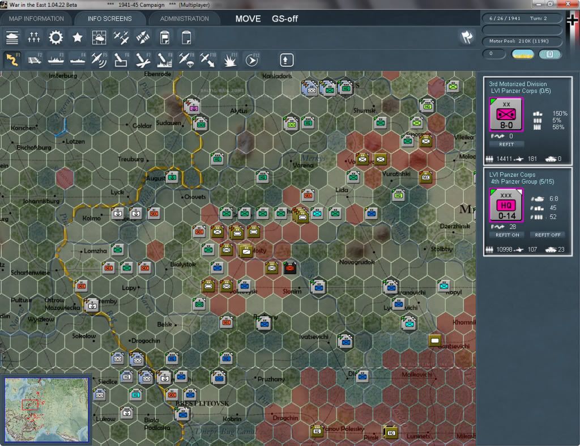Screen dimensions: 580x446
Task: Select the F11 explosion build-fort icon
Action: [230, 60]
